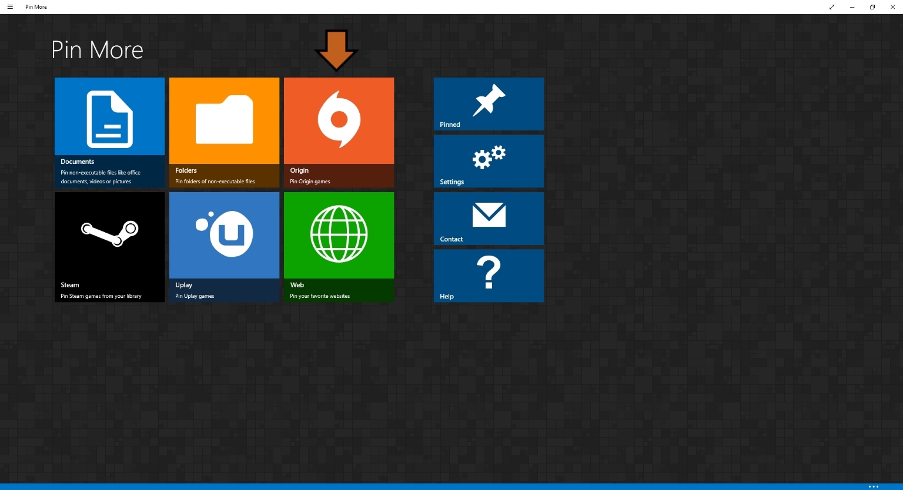The image size is (903, 490).
Task: Click 'Pin your favorite websites' description
Action: 319,296
